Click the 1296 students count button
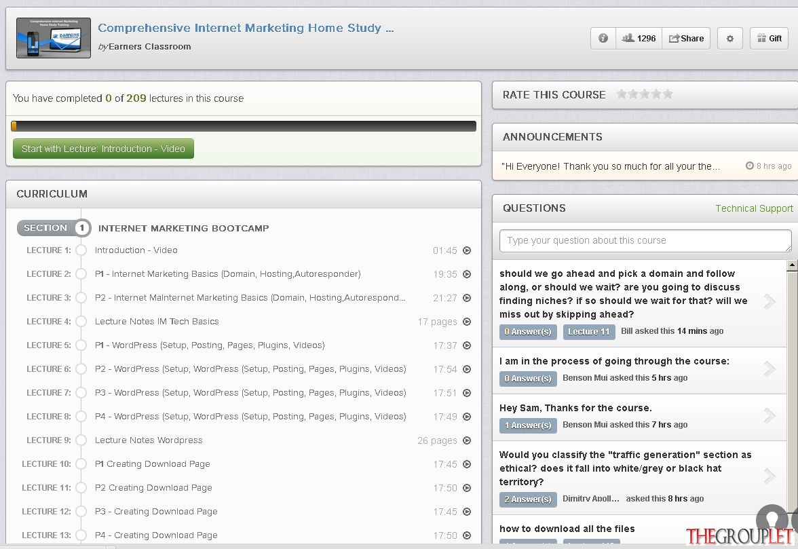This screenshot has height=549, width=798. [639, 38]
